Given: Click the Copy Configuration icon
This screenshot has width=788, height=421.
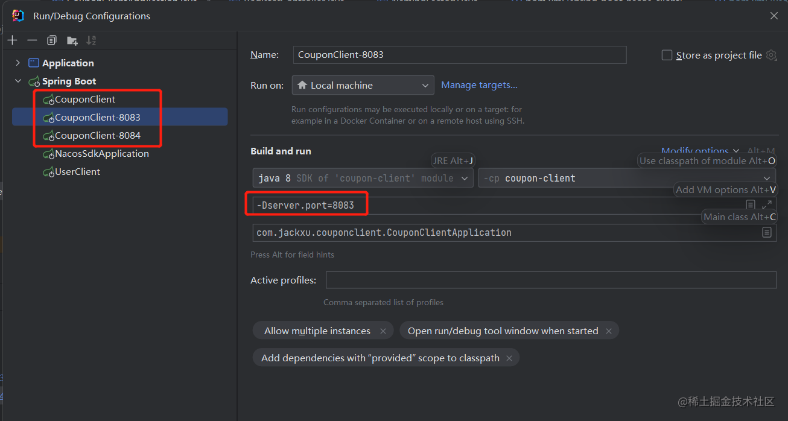Looking at the screenshot, I should 52,40.
